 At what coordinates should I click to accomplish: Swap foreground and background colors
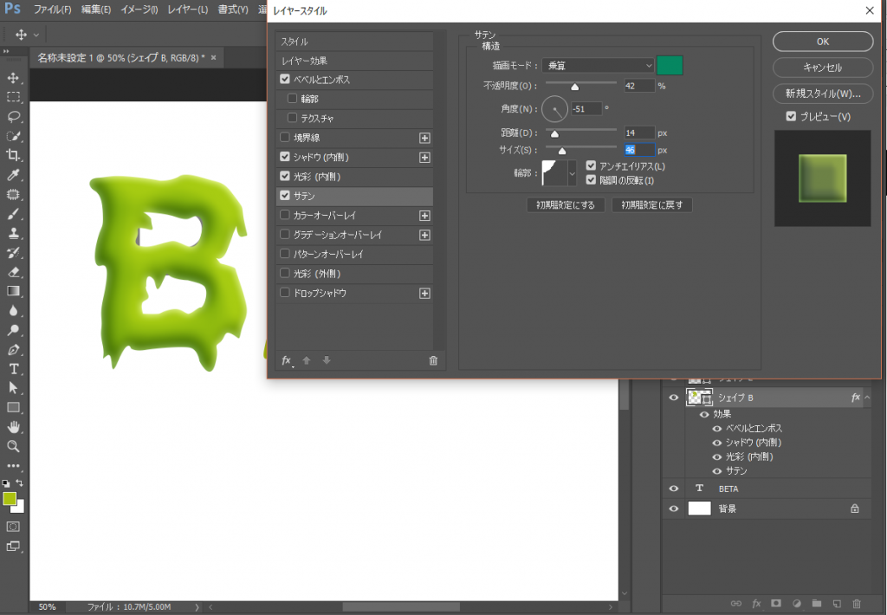pos(20,483)
